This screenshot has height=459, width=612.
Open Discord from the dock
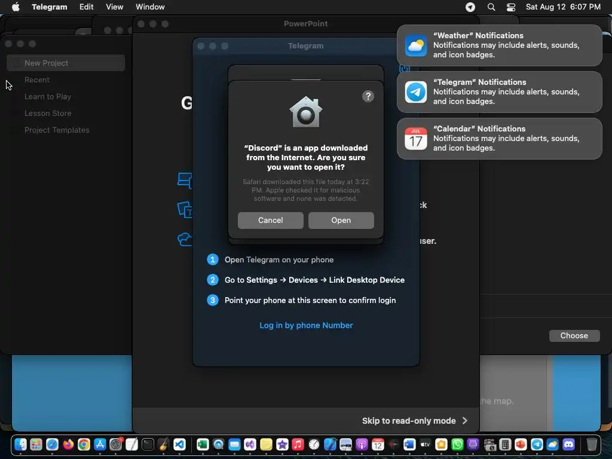[569, 444]
